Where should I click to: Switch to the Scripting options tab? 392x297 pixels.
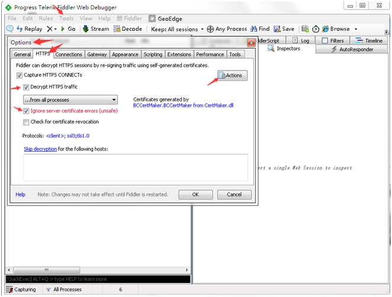click(x=153, y=55)
